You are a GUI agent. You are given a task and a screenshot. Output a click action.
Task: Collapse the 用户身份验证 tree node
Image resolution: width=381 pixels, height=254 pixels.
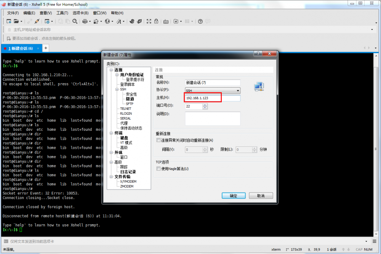pos(117,75)
